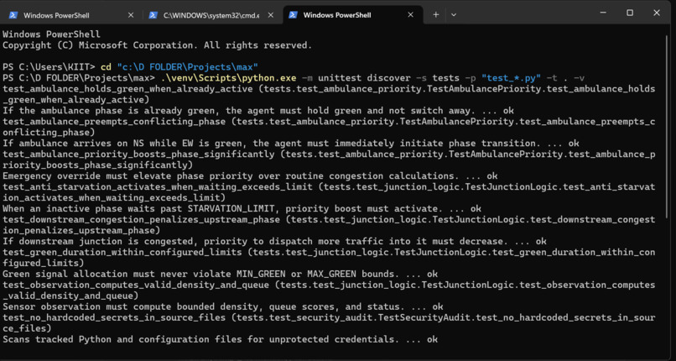This screenshot has height=361, width=676.
Task: Click line 'agent must hold green'
Action: click(258, 111)
